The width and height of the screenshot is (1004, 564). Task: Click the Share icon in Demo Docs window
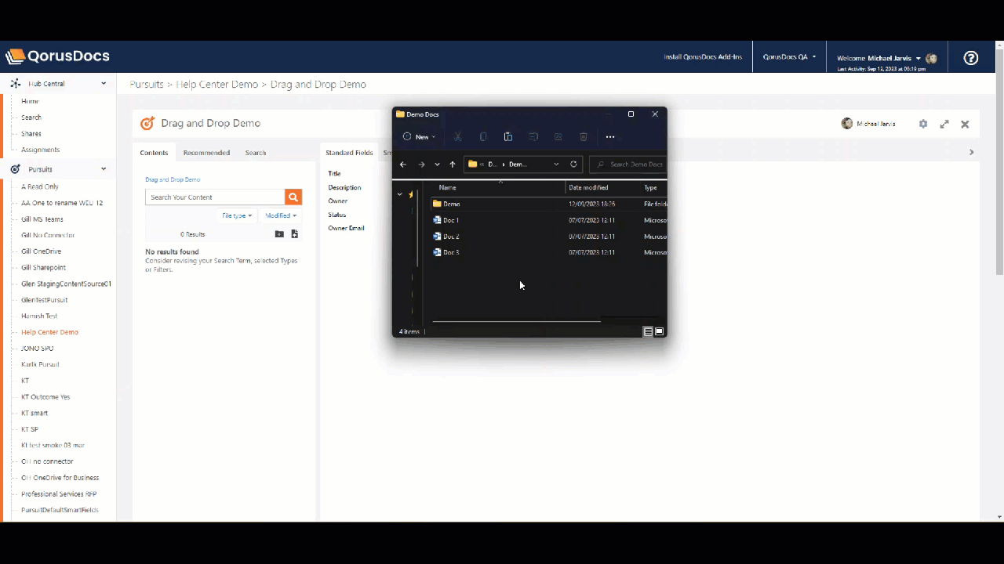click(558, 136)
